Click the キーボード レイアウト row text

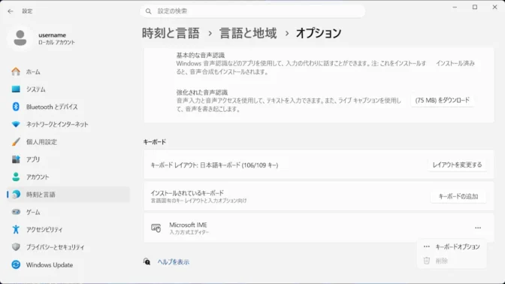[214, 165]
